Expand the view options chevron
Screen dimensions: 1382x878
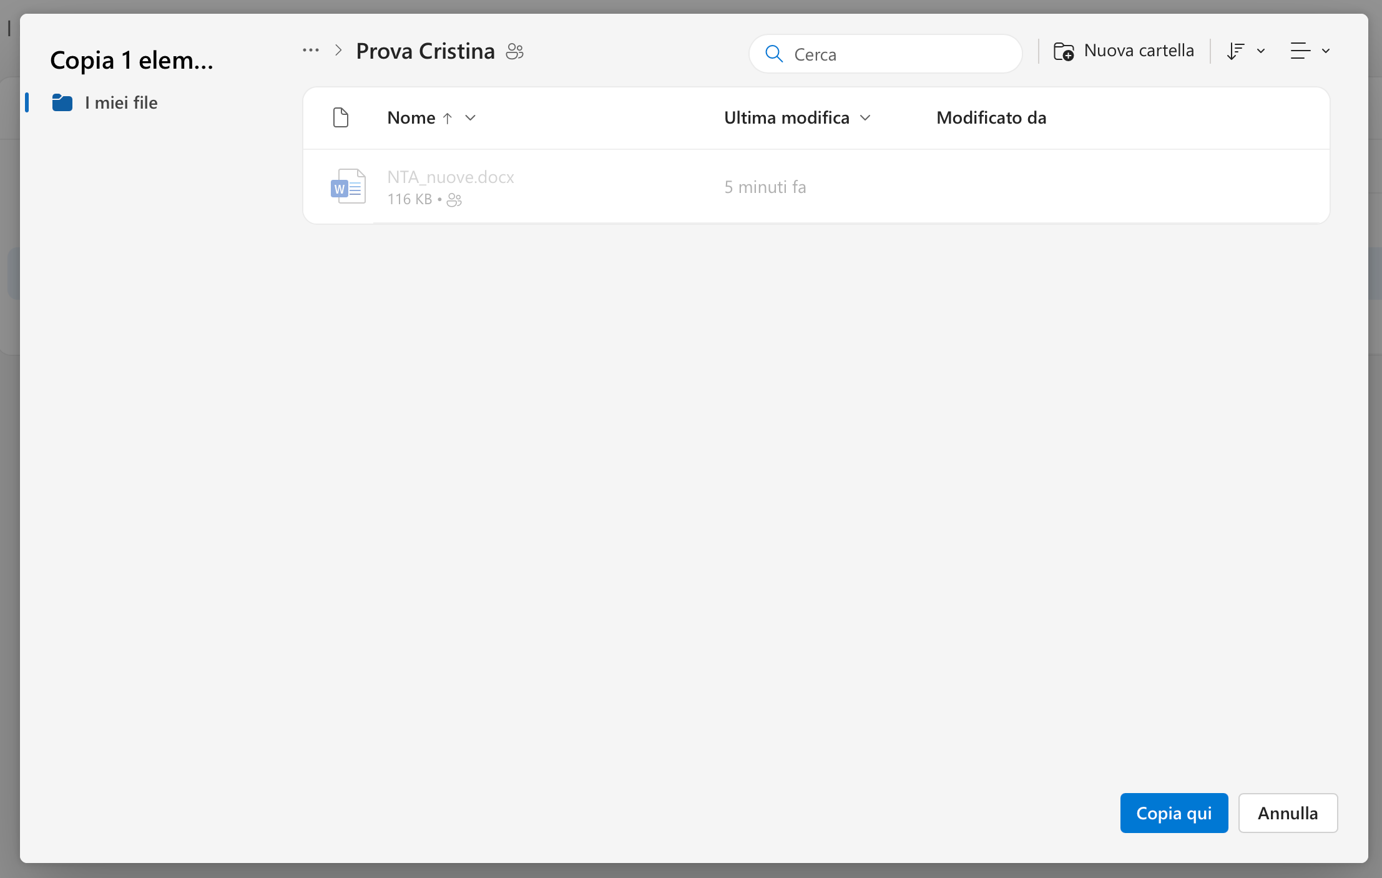[x=1326, y=51]
